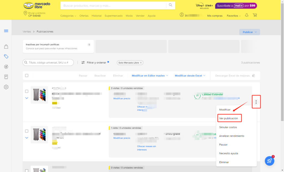284x172 pixels.
Task: Expand the 1 visita listing chevron
Action: click(x=27, y=138)
